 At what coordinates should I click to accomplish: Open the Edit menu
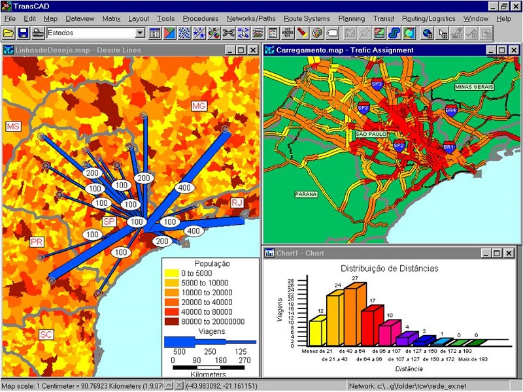tap(29, 19)
